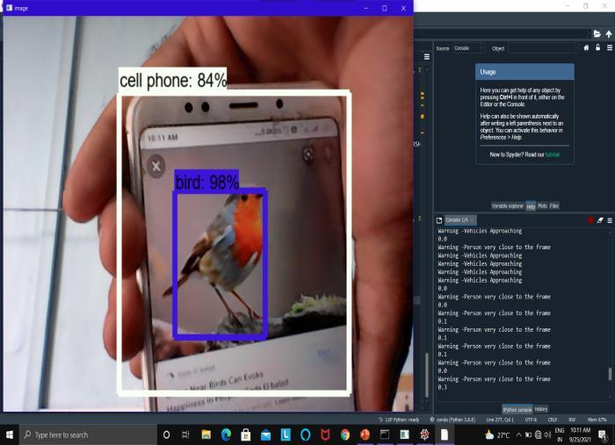Image resolution: width=615 pixels, height=445 pixels.
Task: Open the browse working directory folder icon
Action: [x=597, y=34]
